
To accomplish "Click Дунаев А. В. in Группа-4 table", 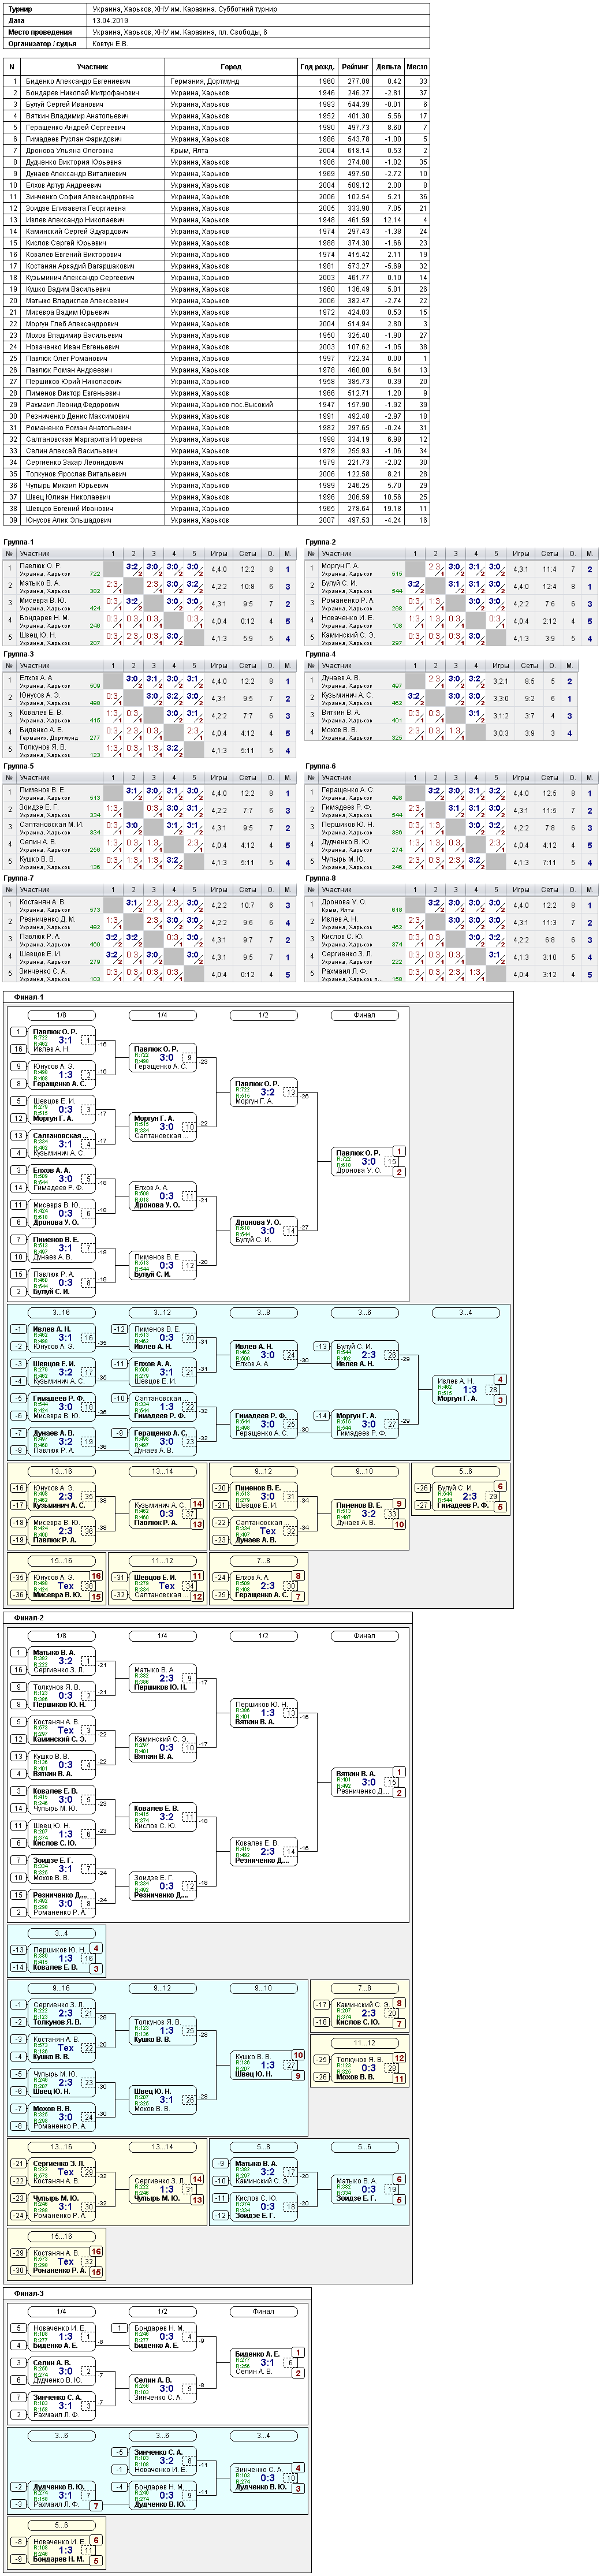I will [340, 678].
